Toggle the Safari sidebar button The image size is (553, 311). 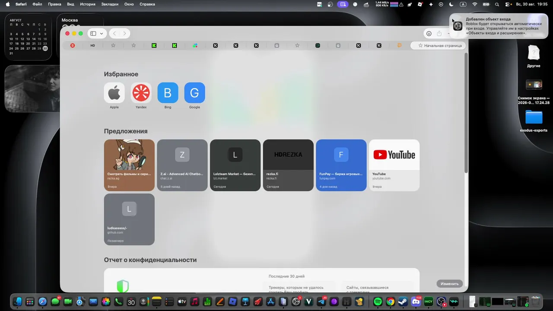pyautogui.click(x=93, y=33)
